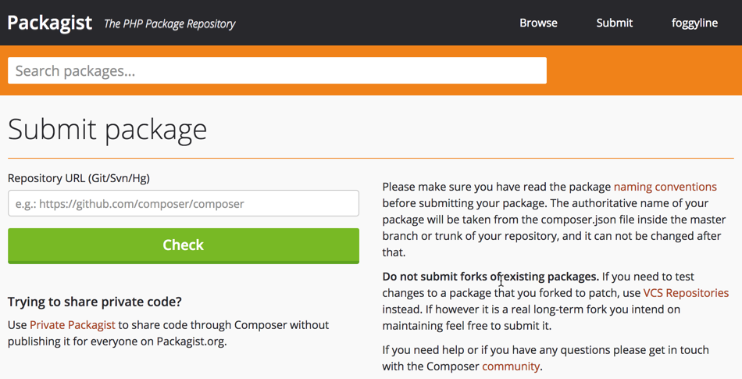This screenshot has width=742, height=379.
Task: Click the Repository URL input box
Action: [184, 204]
